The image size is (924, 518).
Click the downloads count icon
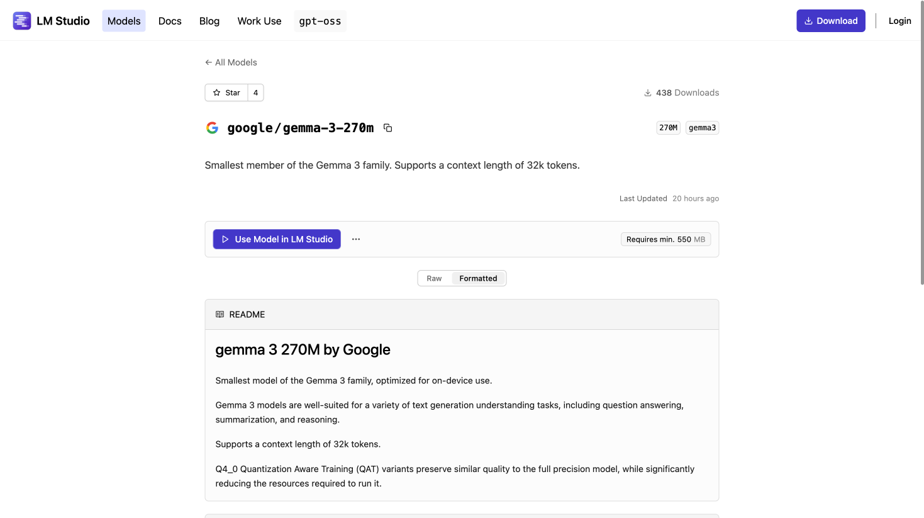(648, 93)
